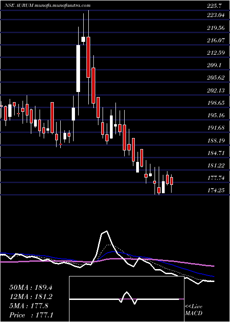Click the 12MA : 181.2 reading
This screenshot has width=230, height=322.
click(x=31, y=297)
